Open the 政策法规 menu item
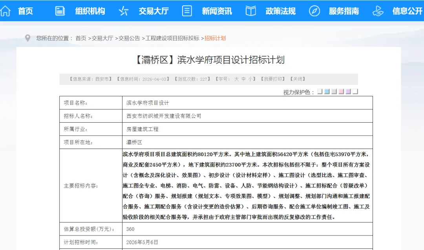Viewport: 424px width, 250px height. (280, 11)
